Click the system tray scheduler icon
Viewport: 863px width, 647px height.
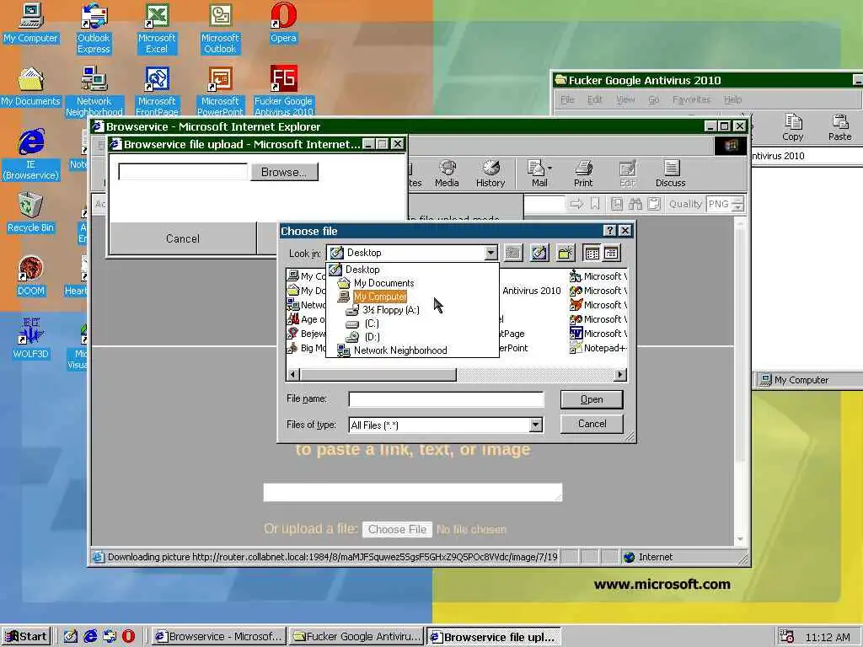click(x=786, y=637)
